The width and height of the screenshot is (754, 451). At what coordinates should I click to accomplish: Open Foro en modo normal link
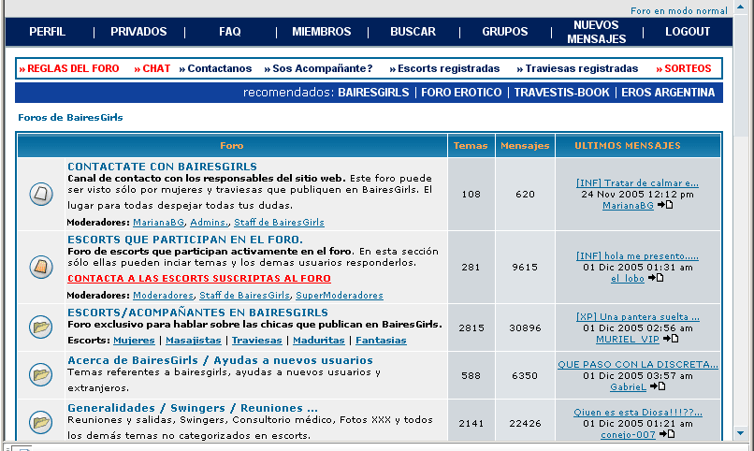(679, 10)
